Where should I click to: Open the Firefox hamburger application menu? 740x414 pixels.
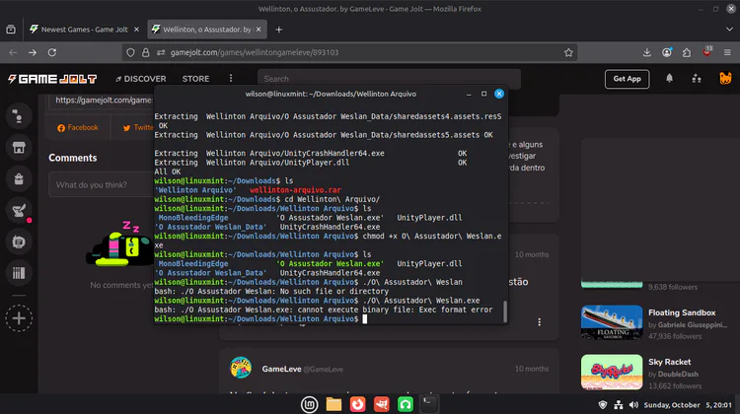click(x=727, y=53)
